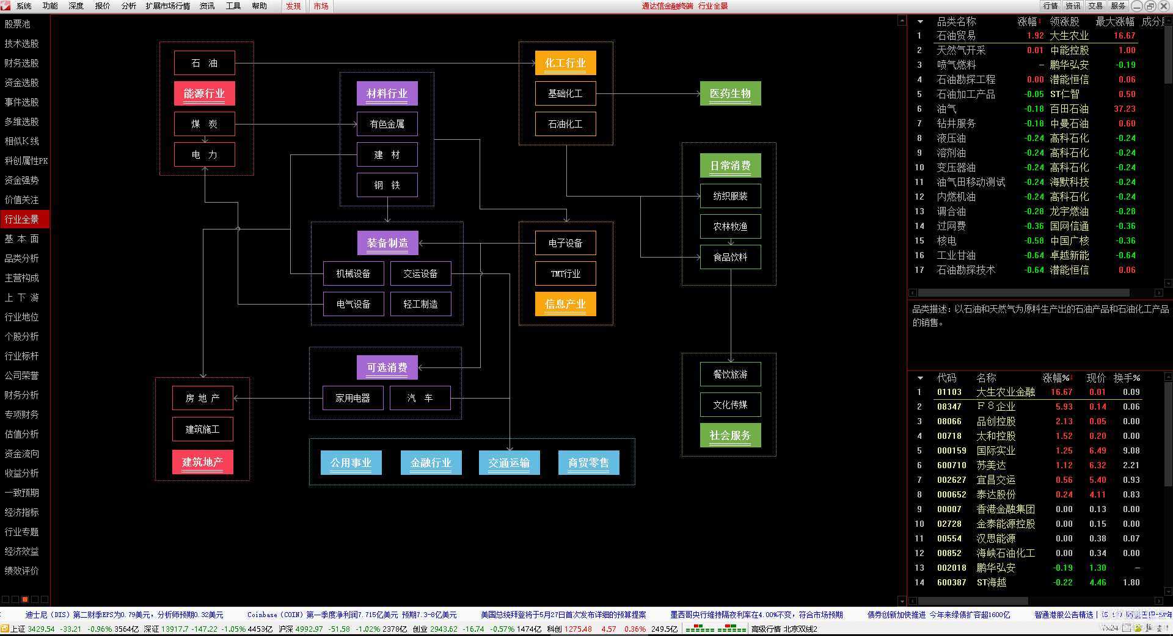Open 上下游 in the left sidebar
The image size is (1173, 636).
pyautogui.click(x=22, y=297)
